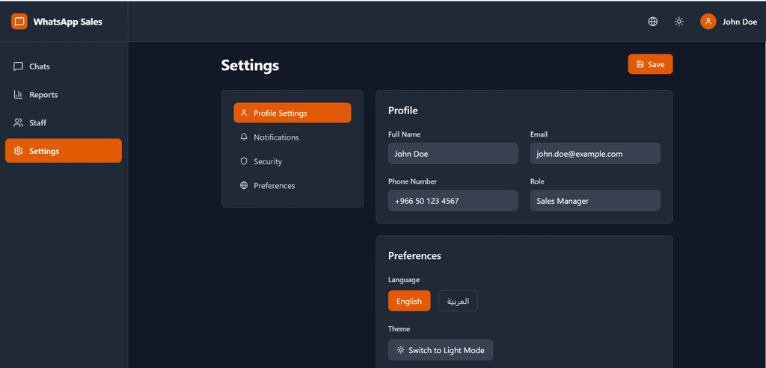Click the globe language icon in header
The height and width of the screenshot is (368, 766).
pos(652,22)
